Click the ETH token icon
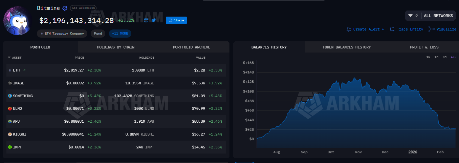459x163 pixels. (9, 70)
